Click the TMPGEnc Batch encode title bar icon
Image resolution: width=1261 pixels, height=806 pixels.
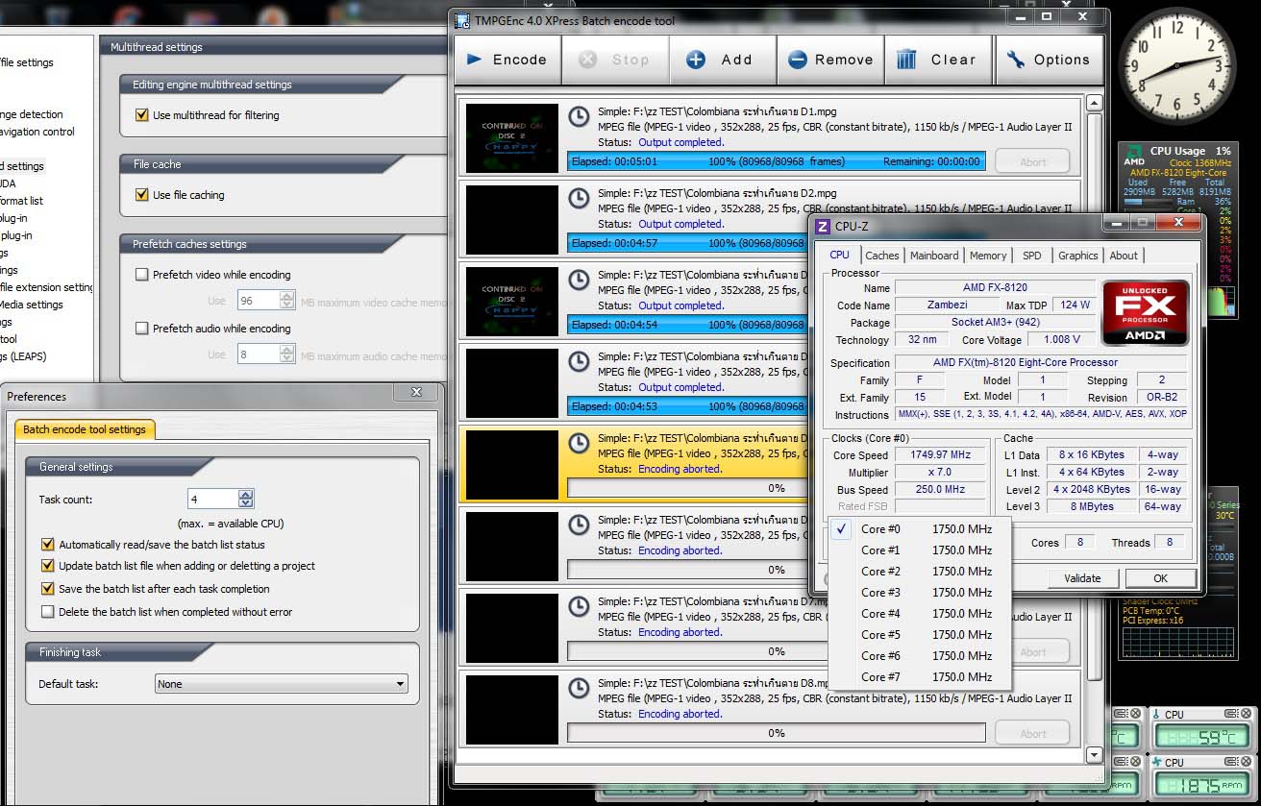click(x=462, y=20)
